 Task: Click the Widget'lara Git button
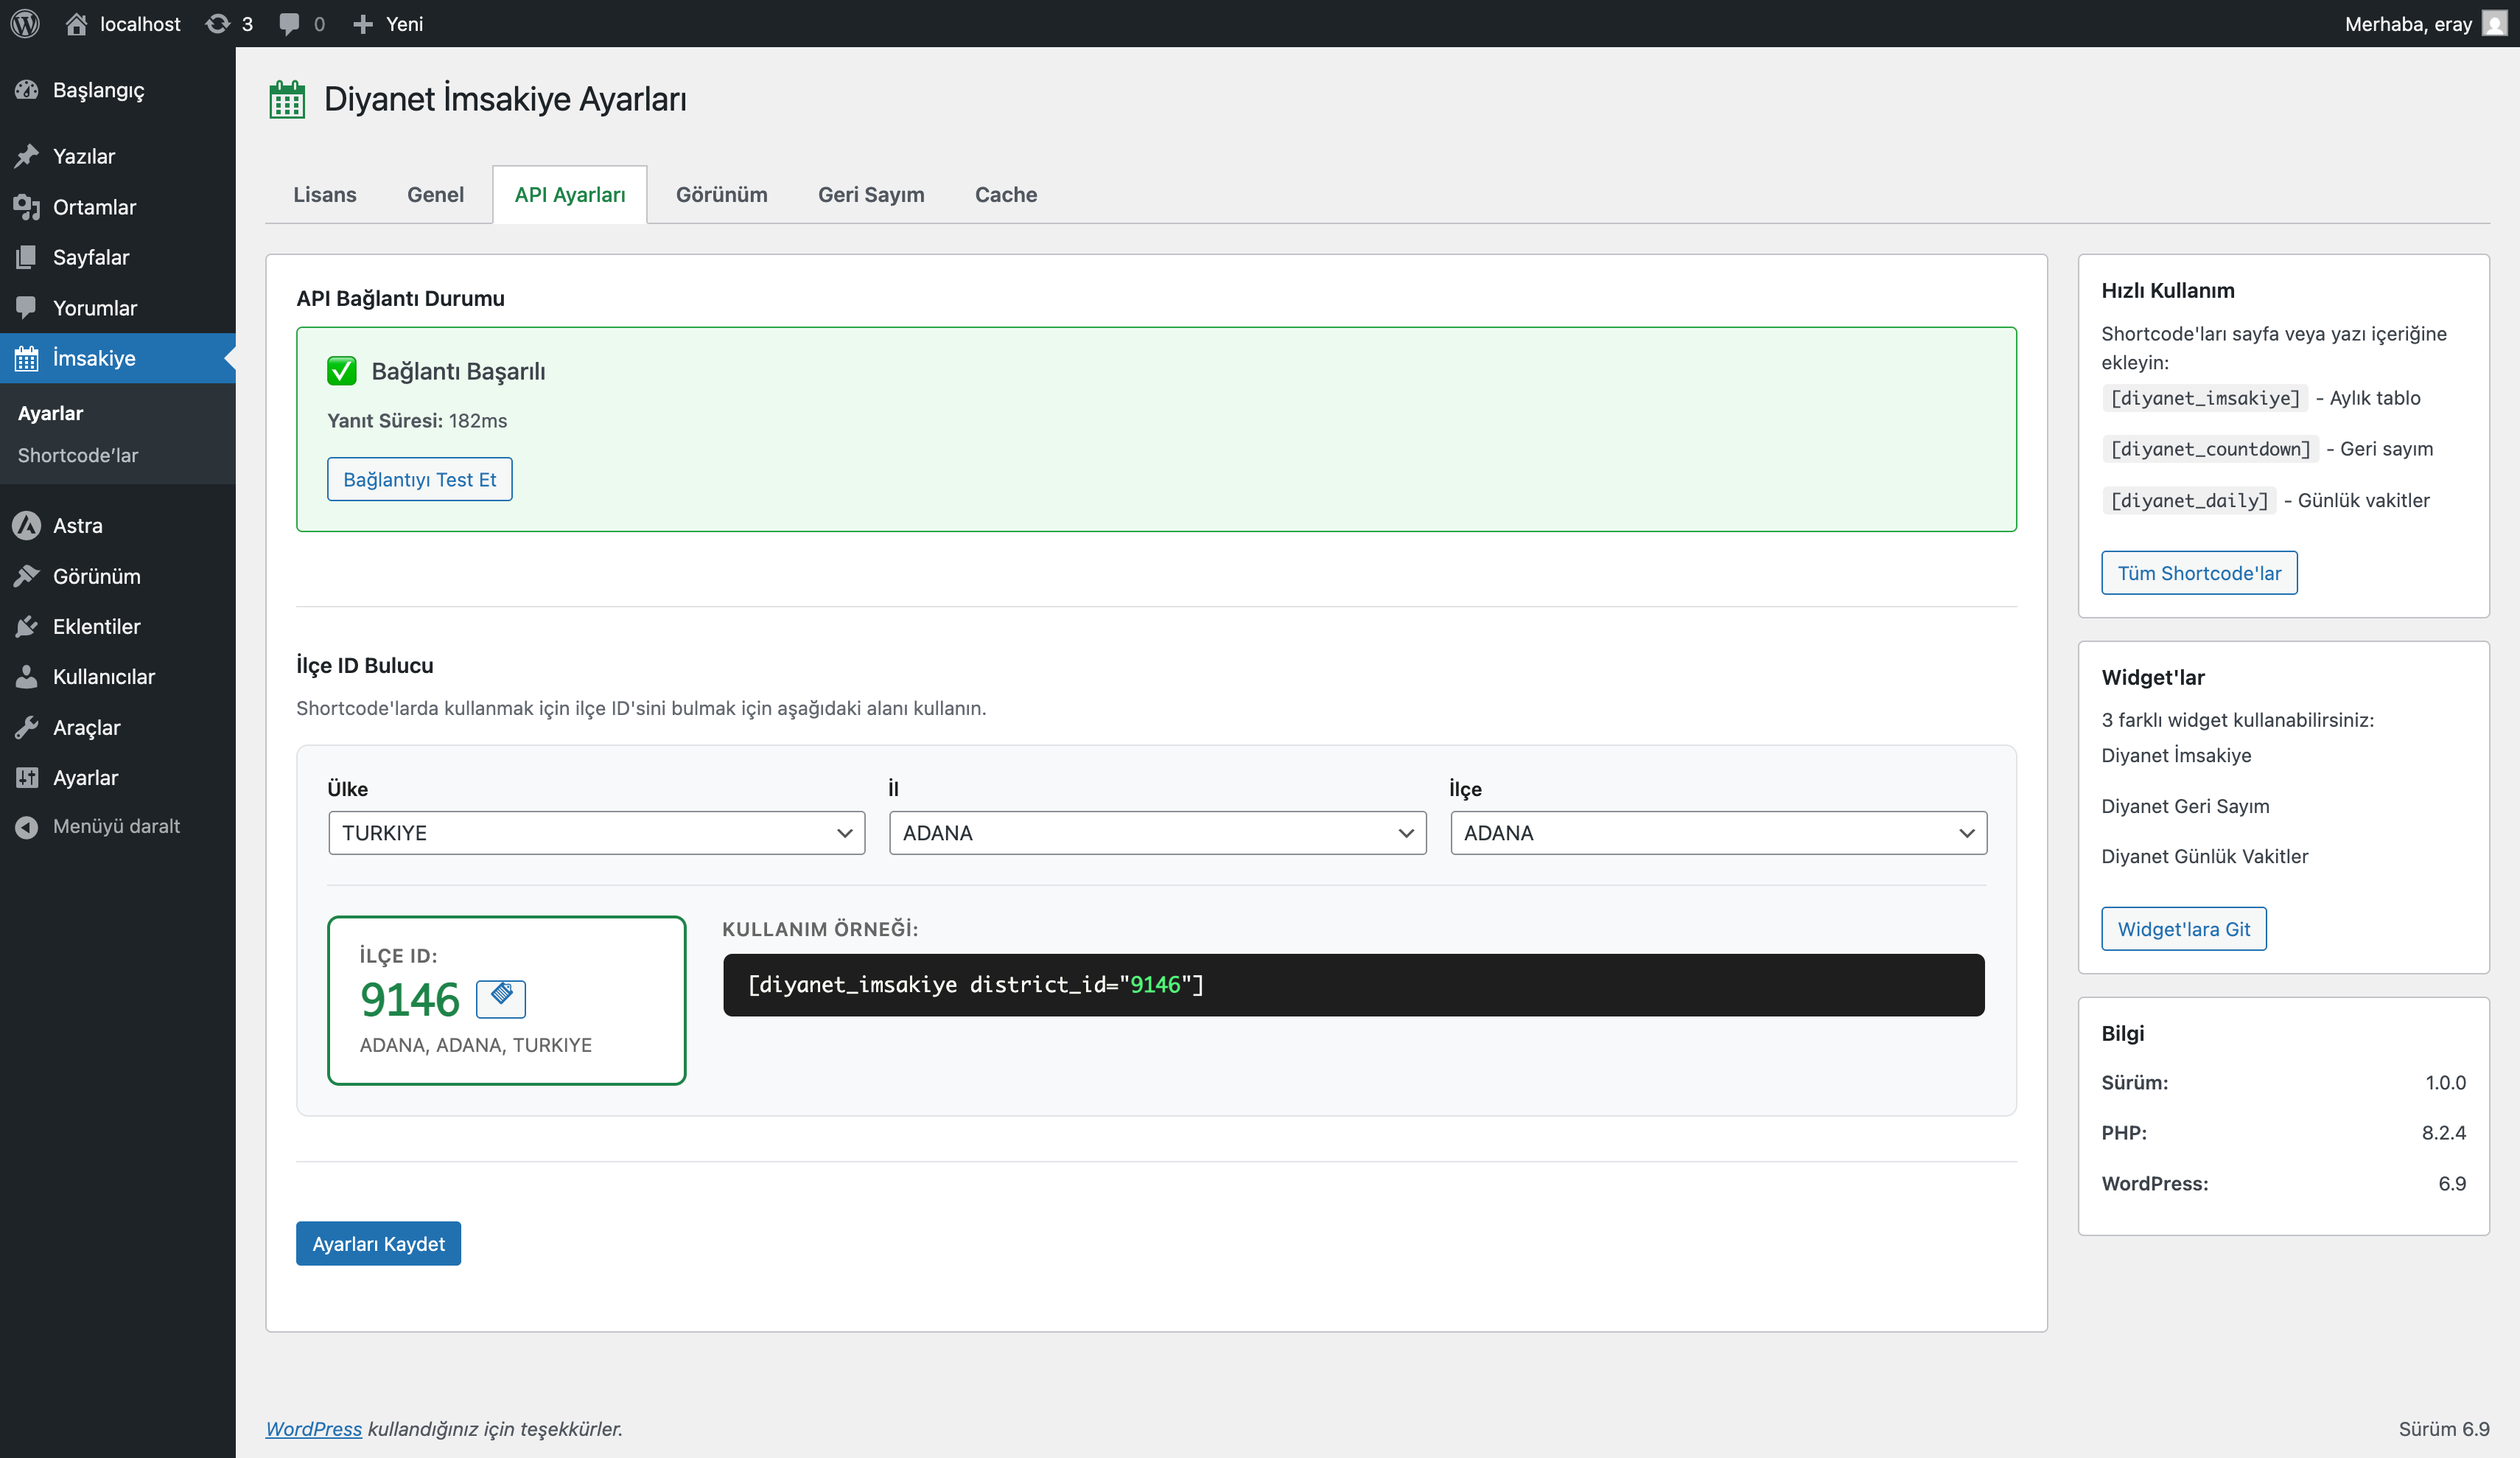[x=2184, y=929]
